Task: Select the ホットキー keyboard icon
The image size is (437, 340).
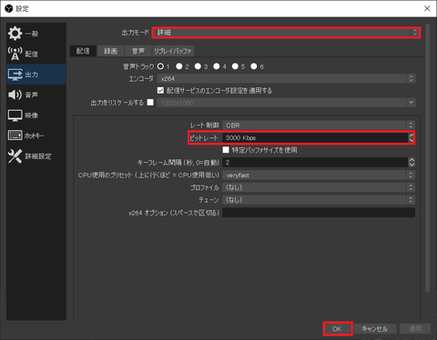Action: tap(15, 135)
